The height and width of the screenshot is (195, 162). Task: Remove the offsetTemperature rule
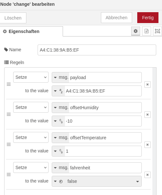[148, 145]
